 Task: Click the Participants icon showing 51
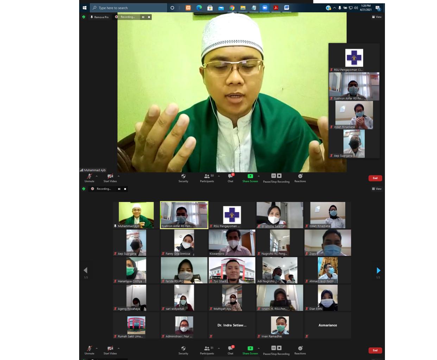point(207,350)
